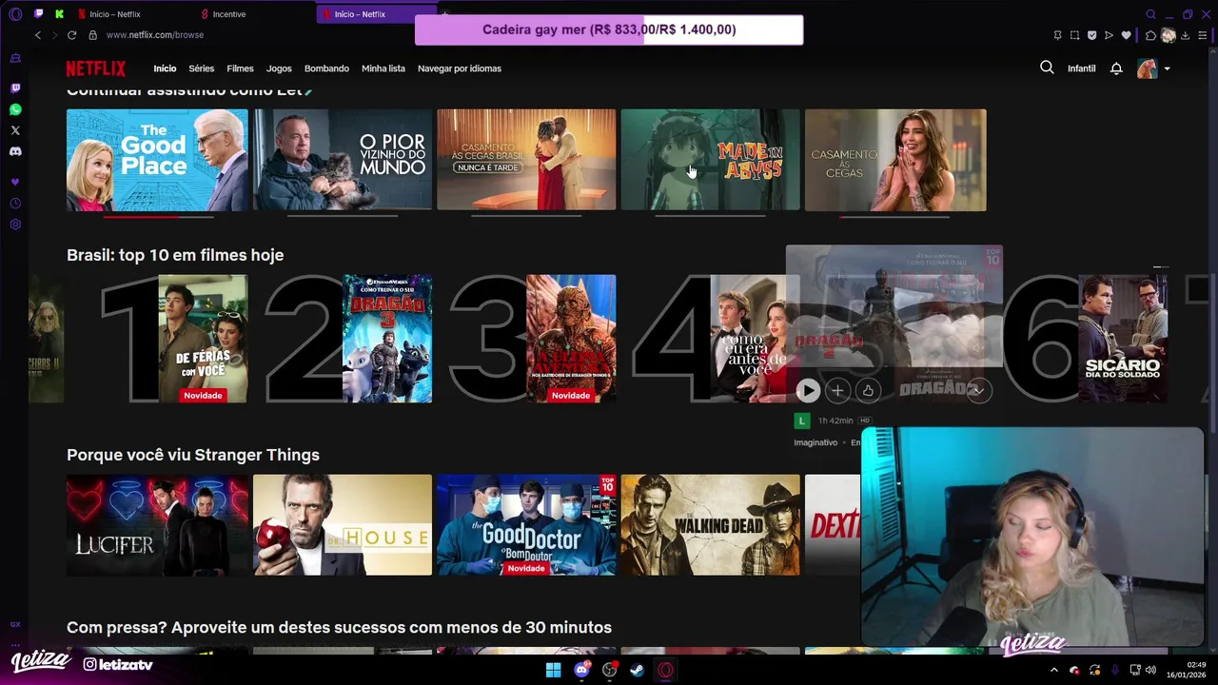This screenshot has width=1218, height=685.
Task: Open Minha lista in Netflix header
Action: [x=383, y=68]
